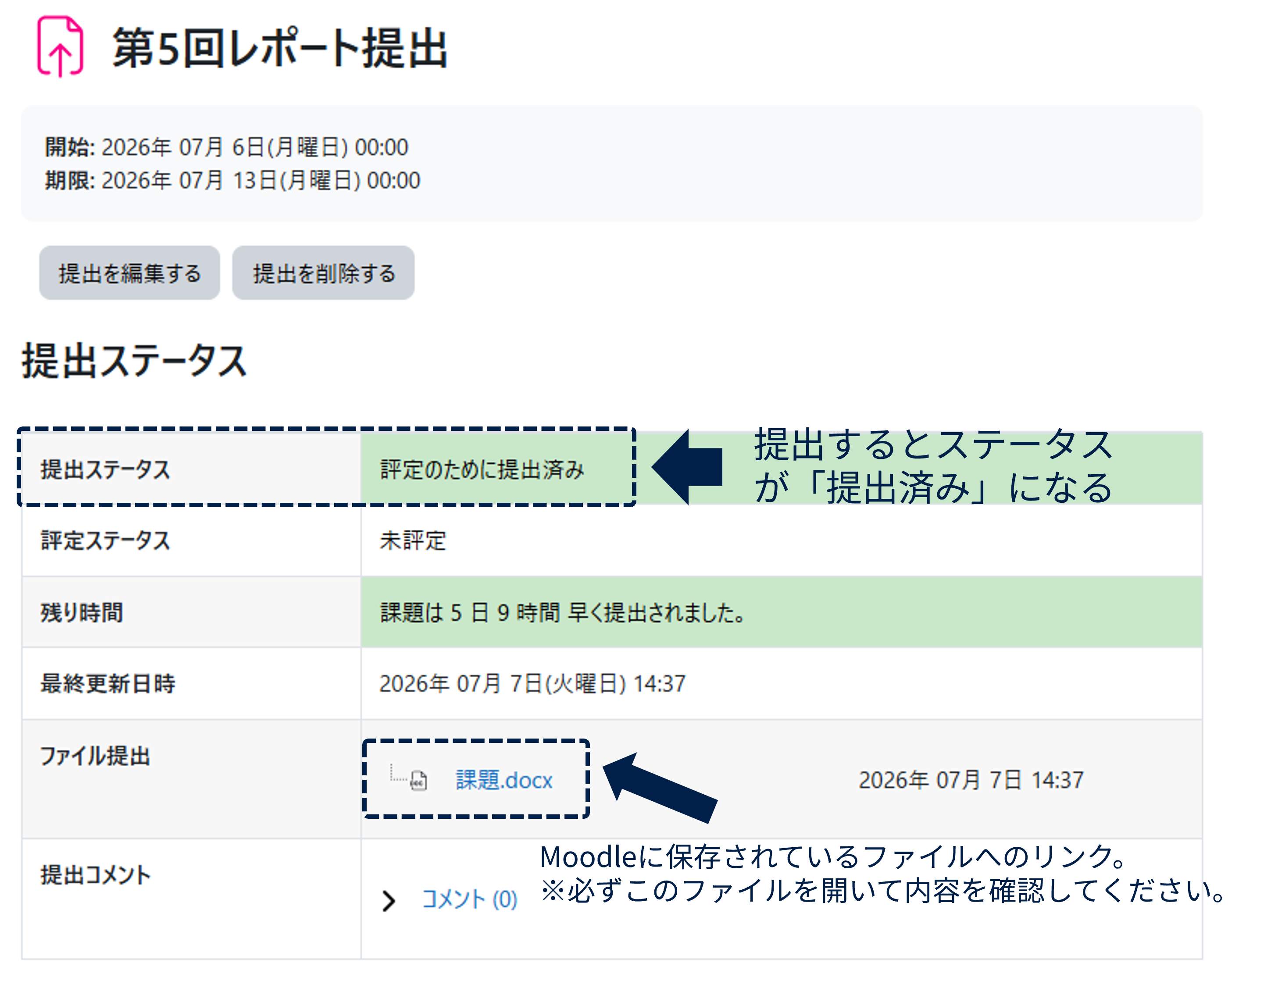Image resolution: width=1264 pixels, height=984 pixels.
Task: Open the 課題.docx file link
Action: click(503, 780)
